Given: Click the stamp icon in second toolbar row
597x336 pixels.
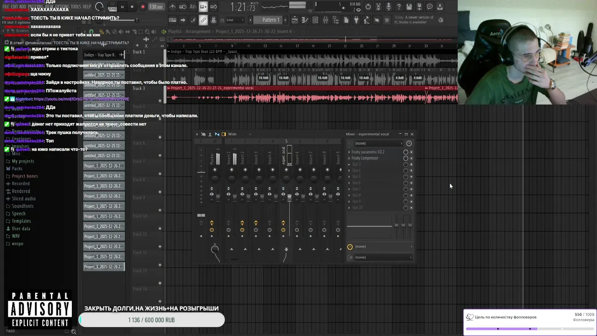Looking at the screenshot, I should pyautogui.click(x=214, y=20).
